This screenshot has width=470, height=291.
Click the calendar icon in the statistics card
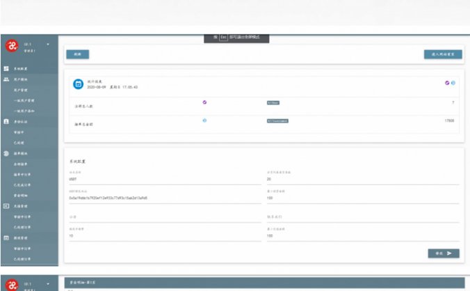pyautogui.click(x=79, y=84)
